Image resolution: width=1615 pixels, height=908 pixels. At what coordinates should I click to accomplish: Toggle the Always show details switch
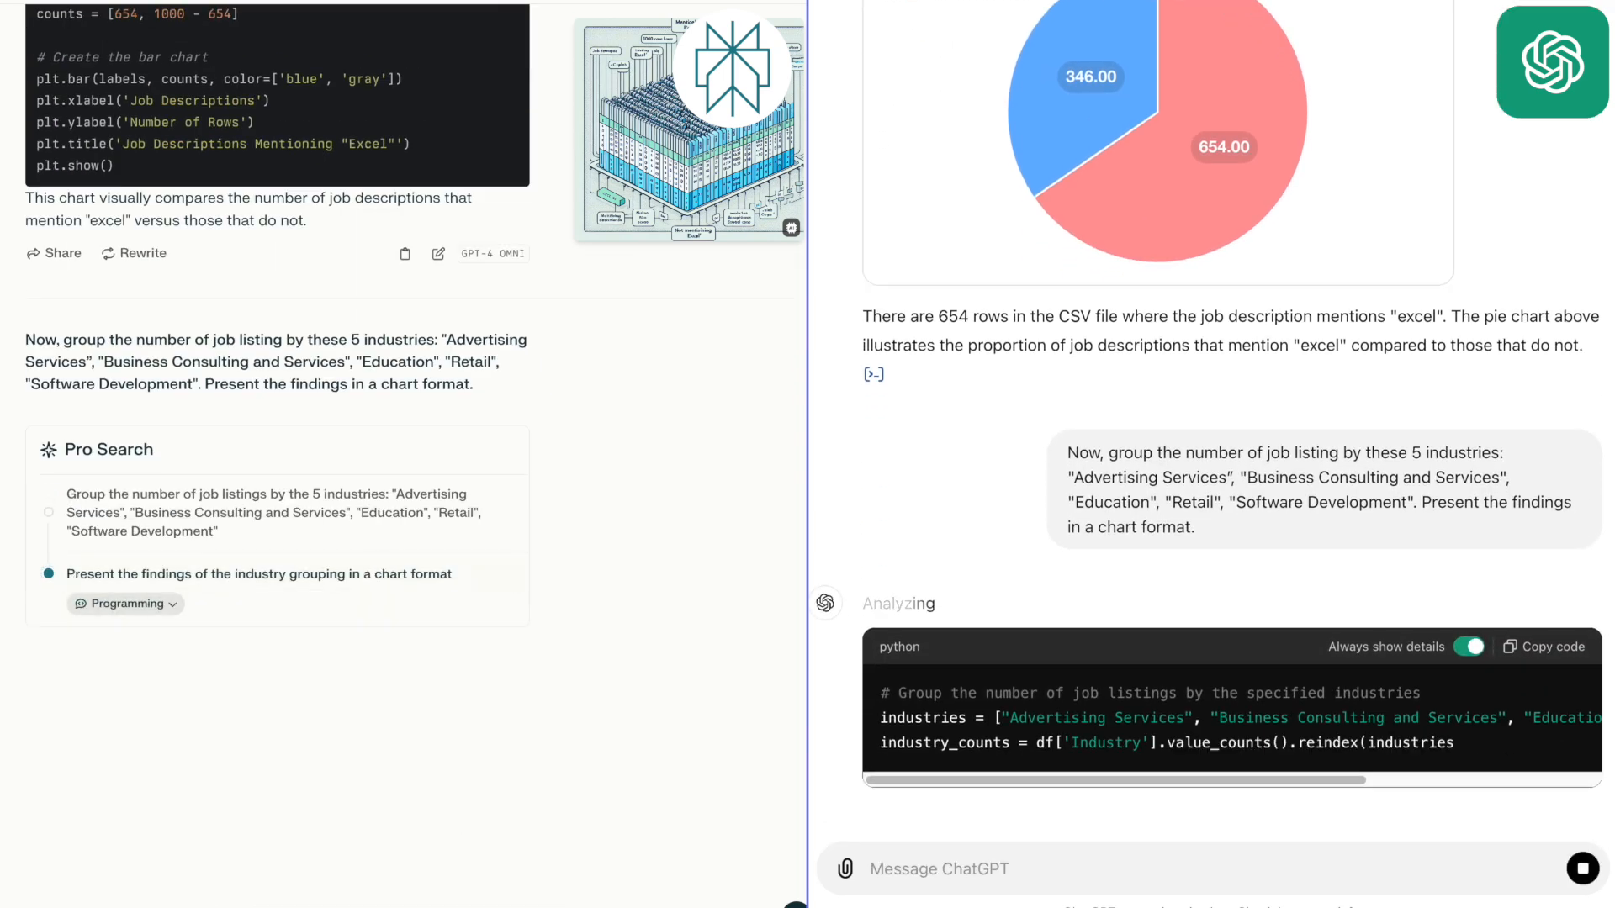(1471, 647)
